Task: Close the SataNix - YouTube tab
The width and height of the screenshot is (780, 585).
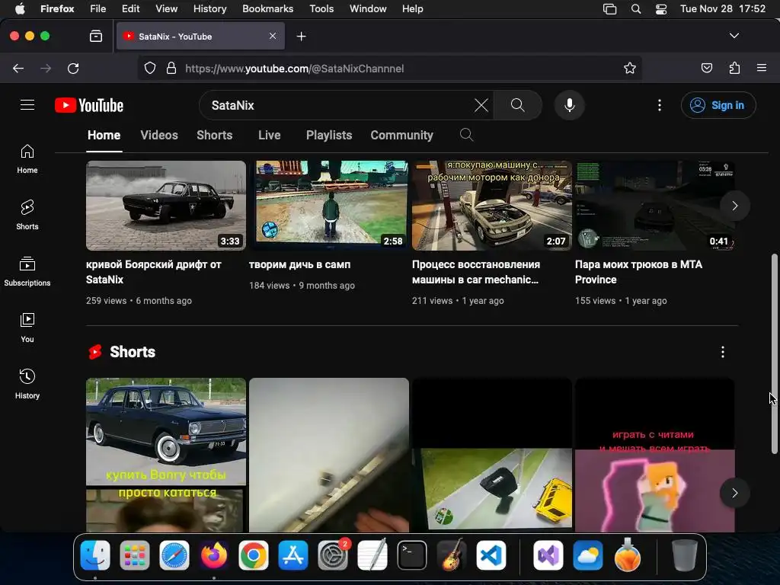Action: pos(273,36)
